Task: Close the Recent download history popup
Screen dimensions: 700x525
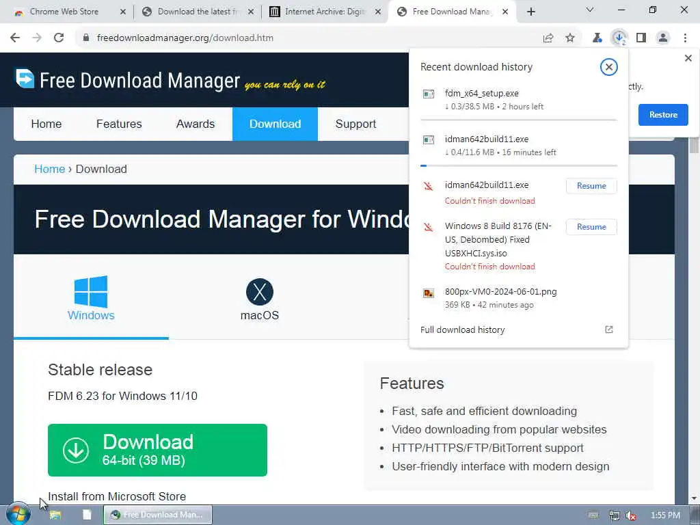Action: [608, 67]
